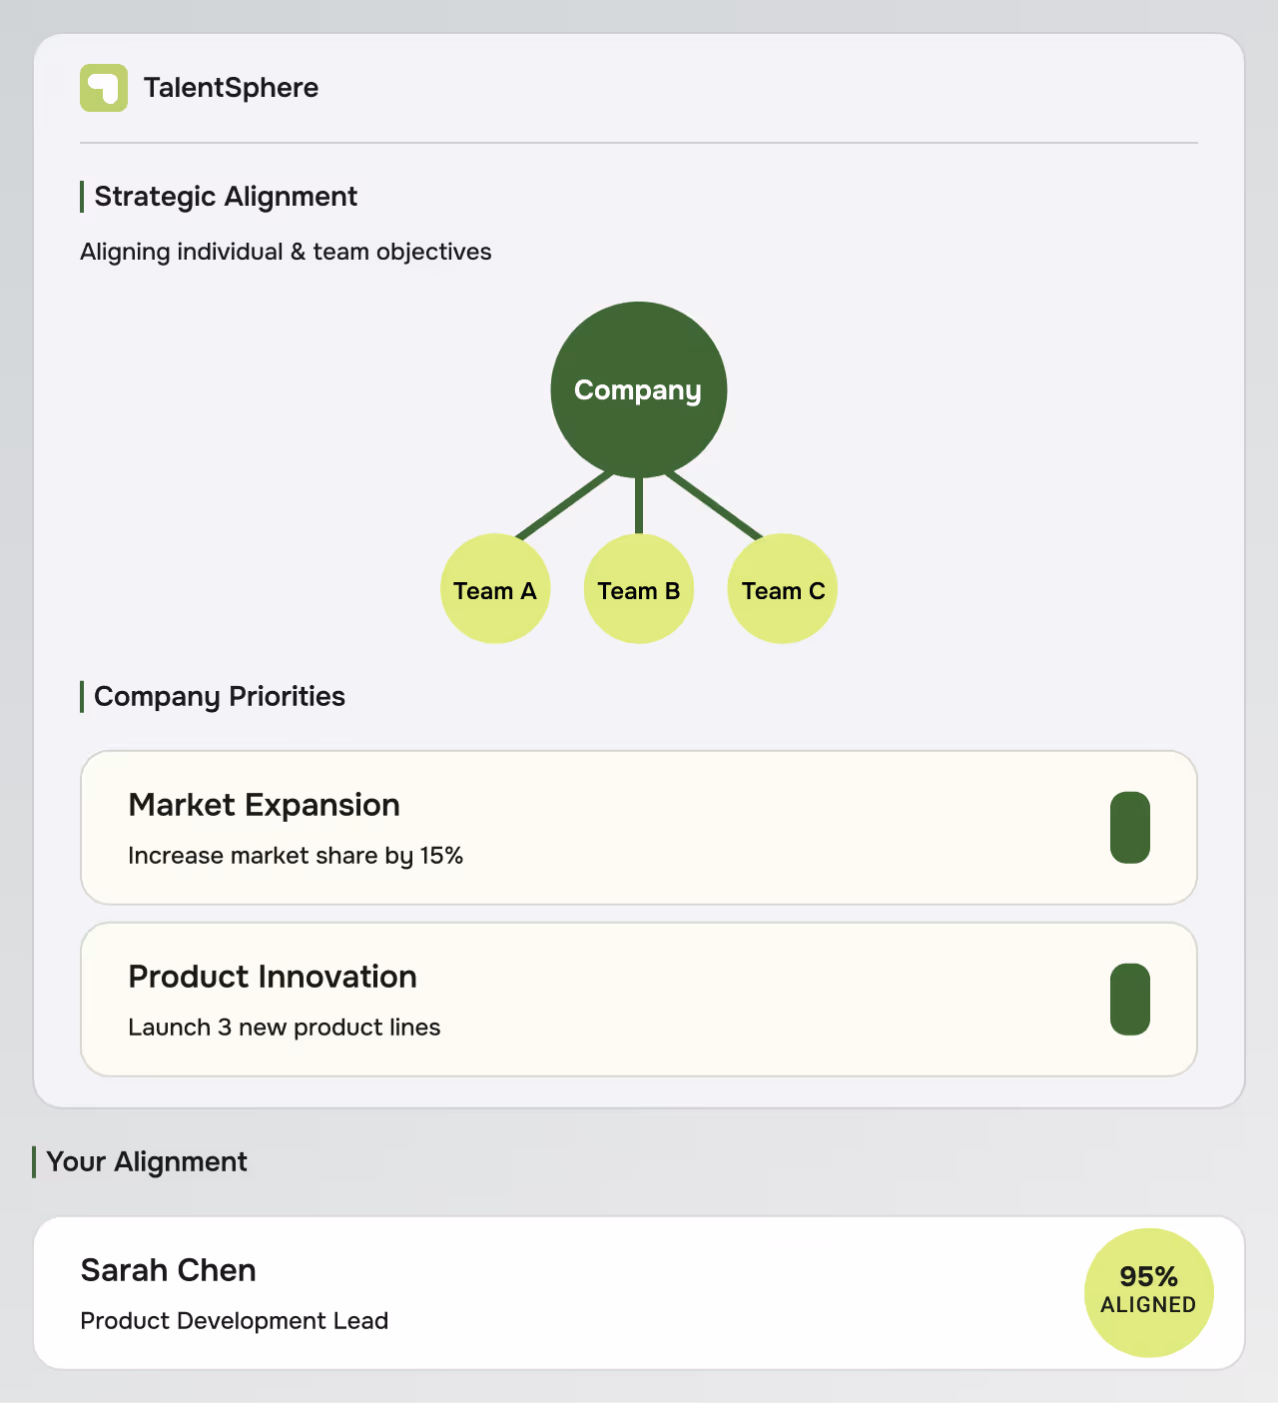Click the Sarah Chen name text
Screen dimensions: 1278x1403
pos(169,1270)
